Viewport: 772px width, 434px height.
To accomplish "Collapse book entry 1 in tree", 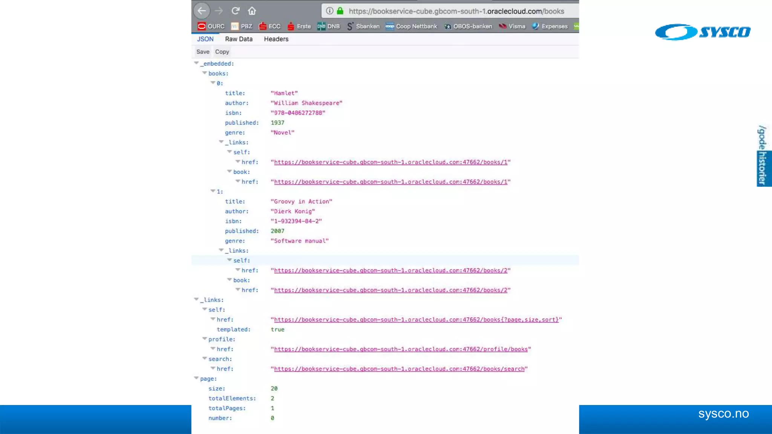I will click(213, 191).
